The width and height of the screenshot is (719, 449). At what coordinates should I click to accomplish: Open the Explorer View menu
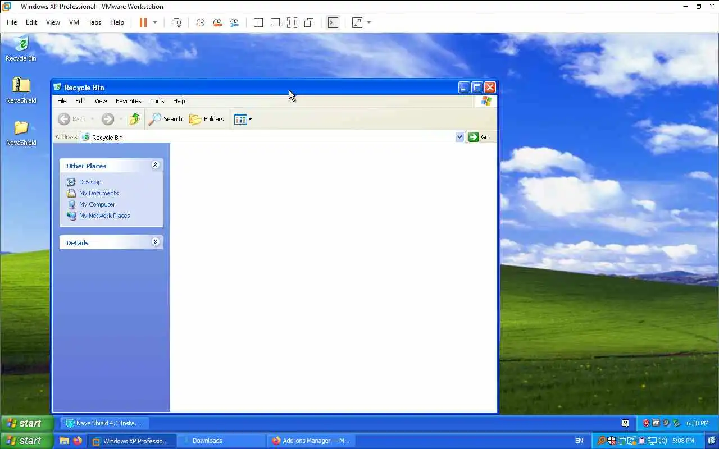[101, 101]
